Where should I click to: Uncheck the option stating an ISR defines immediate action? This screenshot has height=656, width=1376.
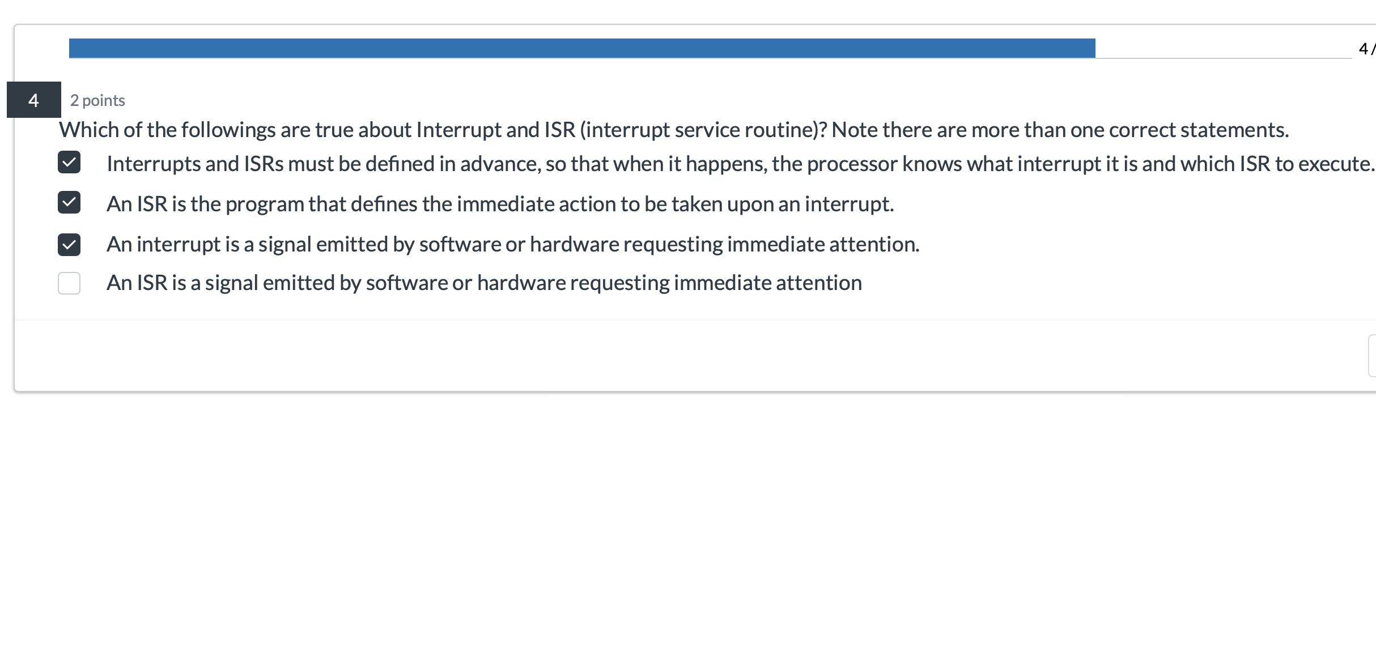[69, 204]
